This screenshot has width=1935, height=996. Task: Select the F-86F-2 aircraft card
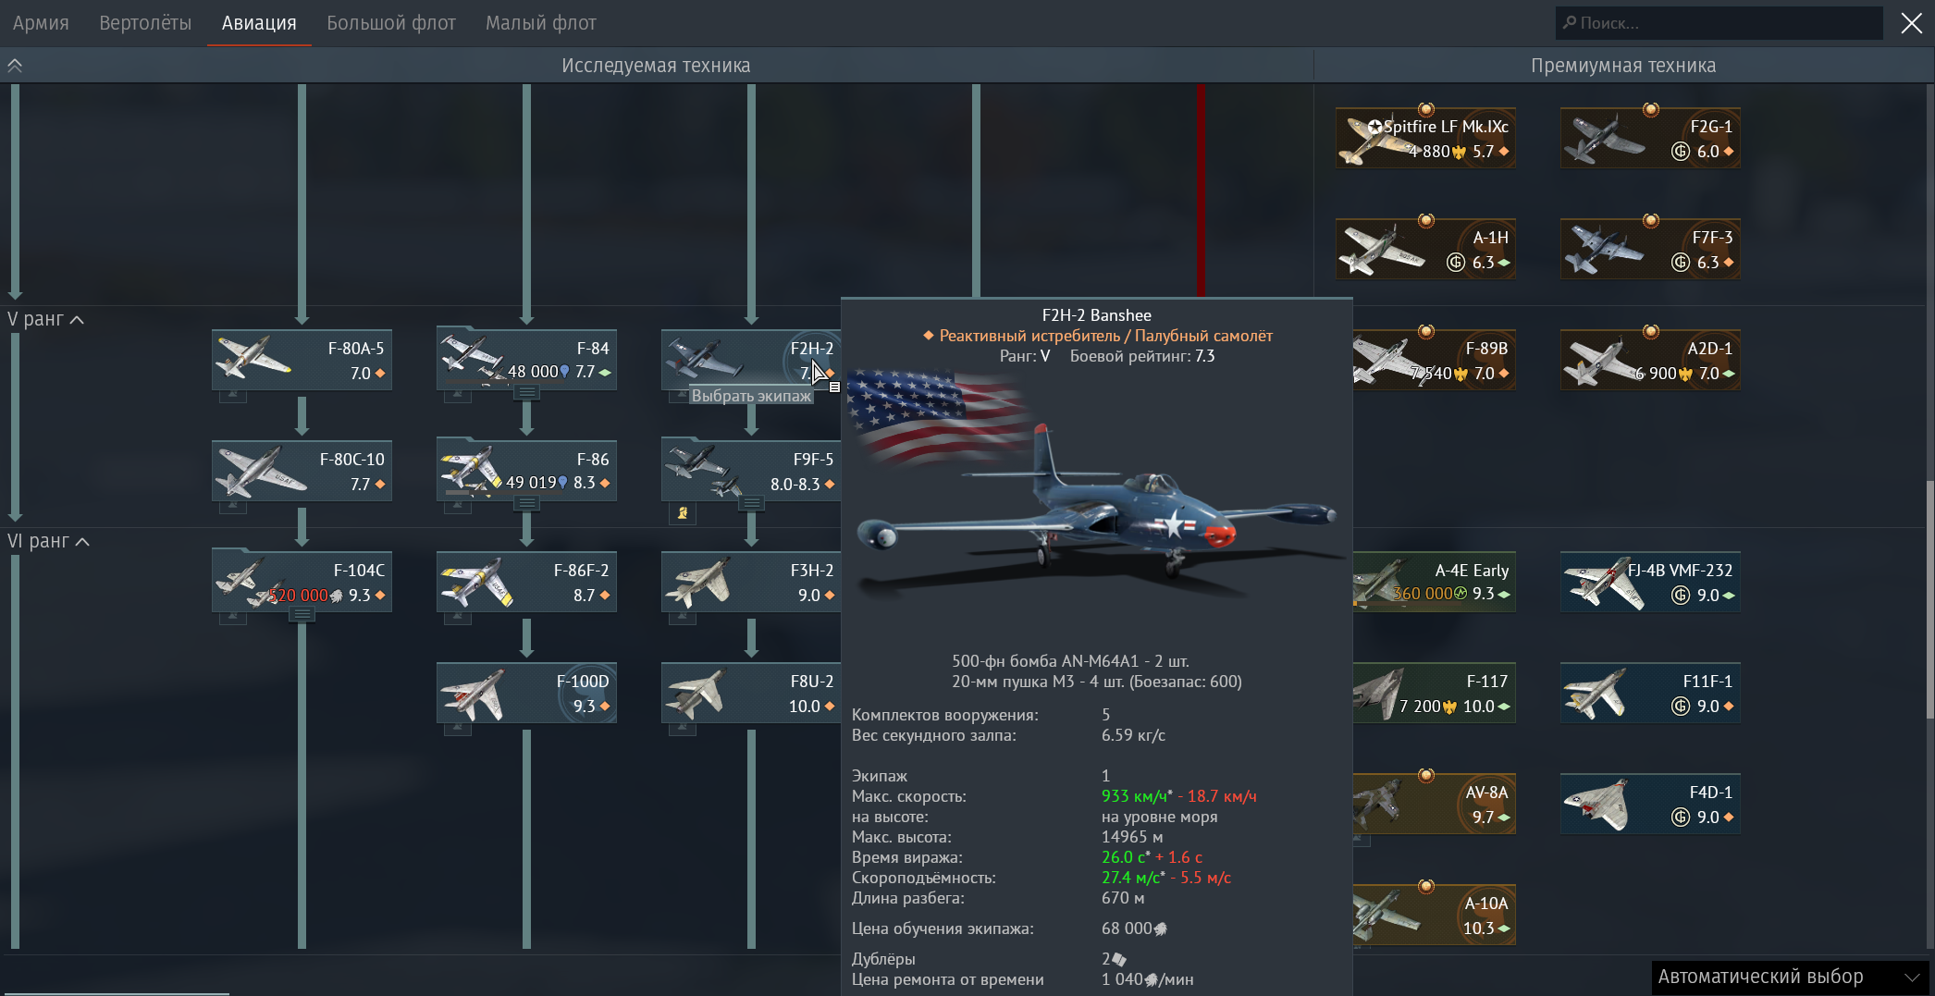coord(526,582)
